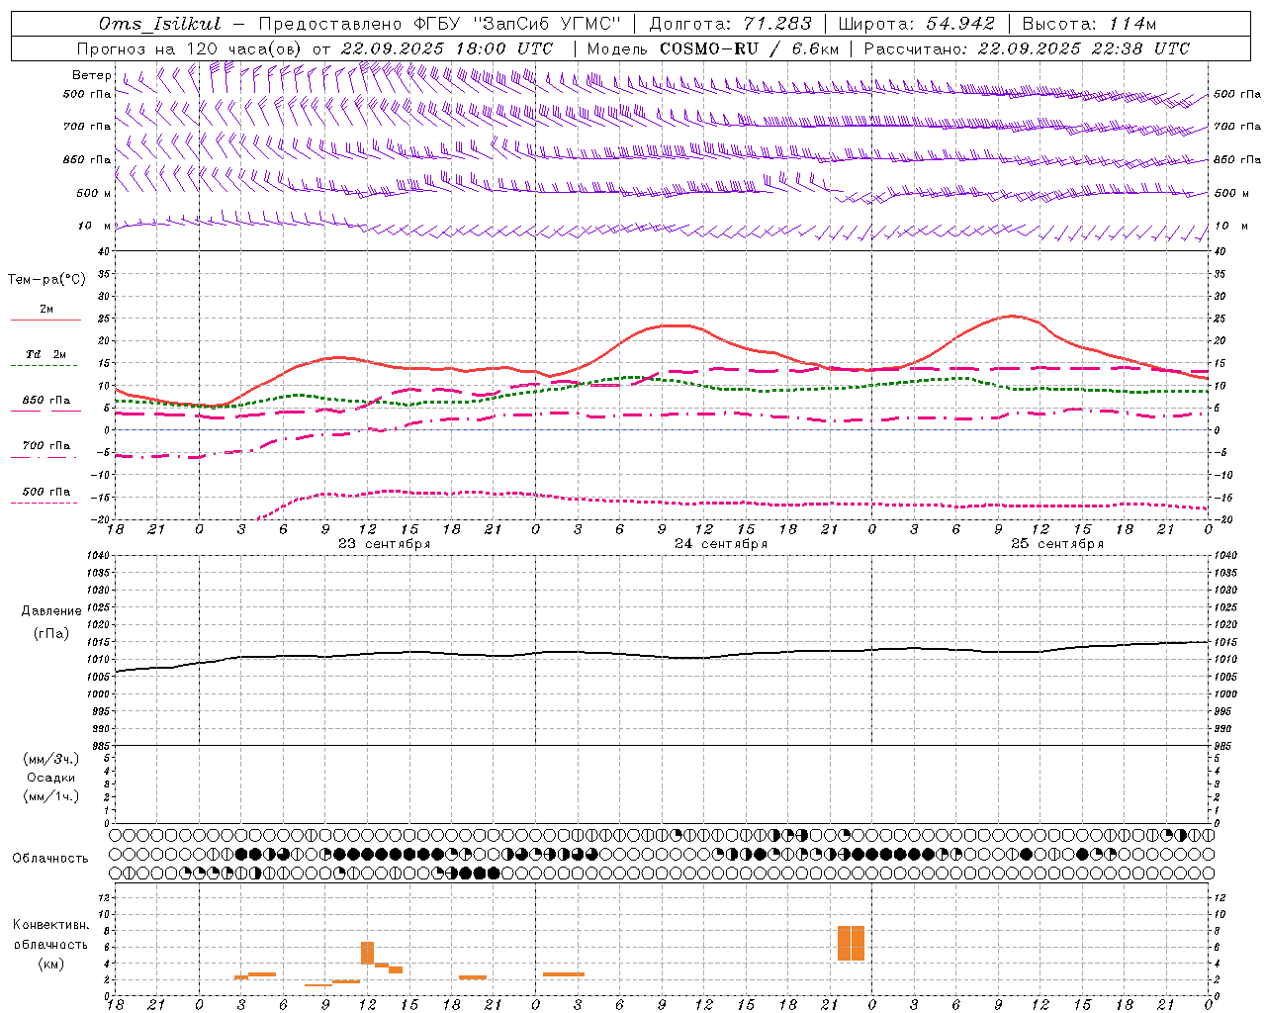Screen dimensions: 1266x1013
Task: Click the elevation text "Высота: 114м"
Action: click(1089, 24)
